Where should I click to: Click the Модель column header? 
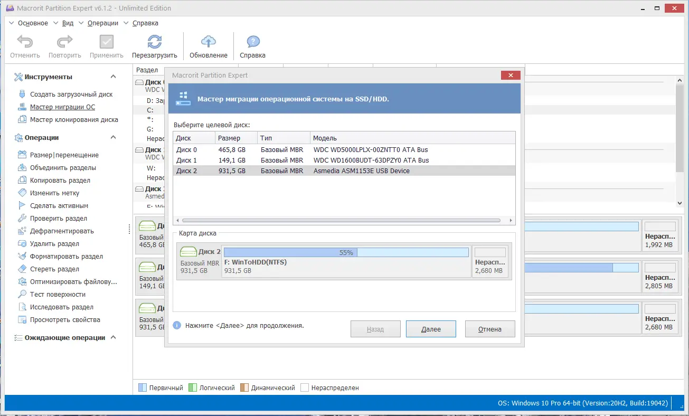pos(413,138)
